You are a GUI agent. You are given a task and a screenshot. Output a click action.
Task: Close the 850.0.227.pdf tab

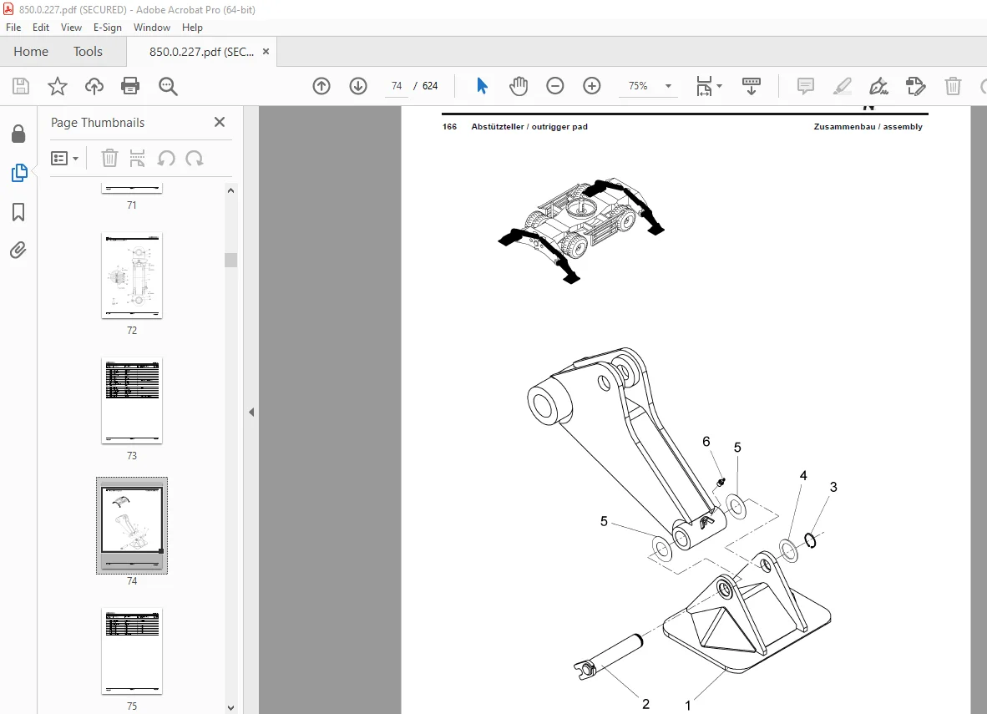[266, 52]
